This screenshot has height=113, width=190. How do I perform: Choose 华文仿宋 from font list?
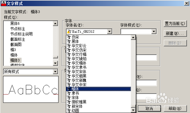pos(99,50)
